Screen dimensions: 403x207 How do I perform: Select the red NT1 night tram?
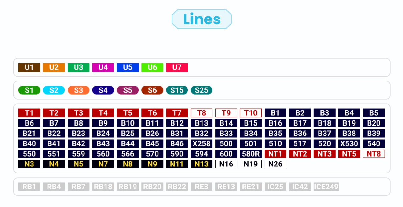tap(275, 154)
